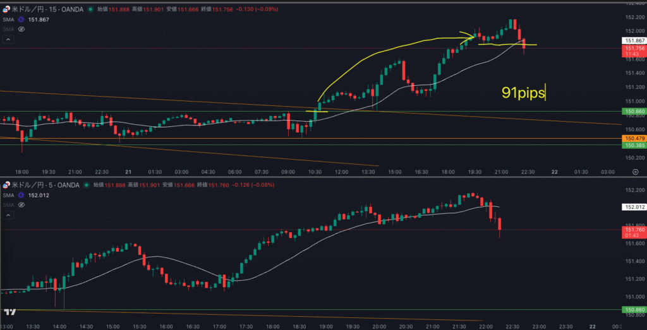Click the TradingView logo in the bottom-left corner
Viewport: 647px width, 330px height.
click(x=9, y=312)
